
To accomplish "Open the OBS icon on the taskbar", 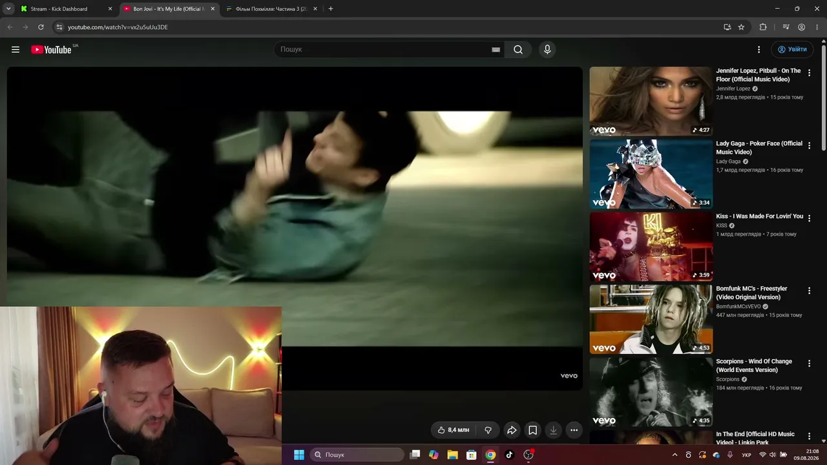I will click(529, 455).
